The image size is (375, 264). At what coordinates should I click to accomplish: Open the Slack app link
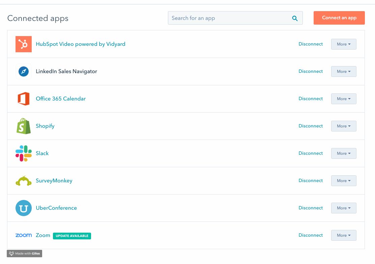[x=42, y=153]
